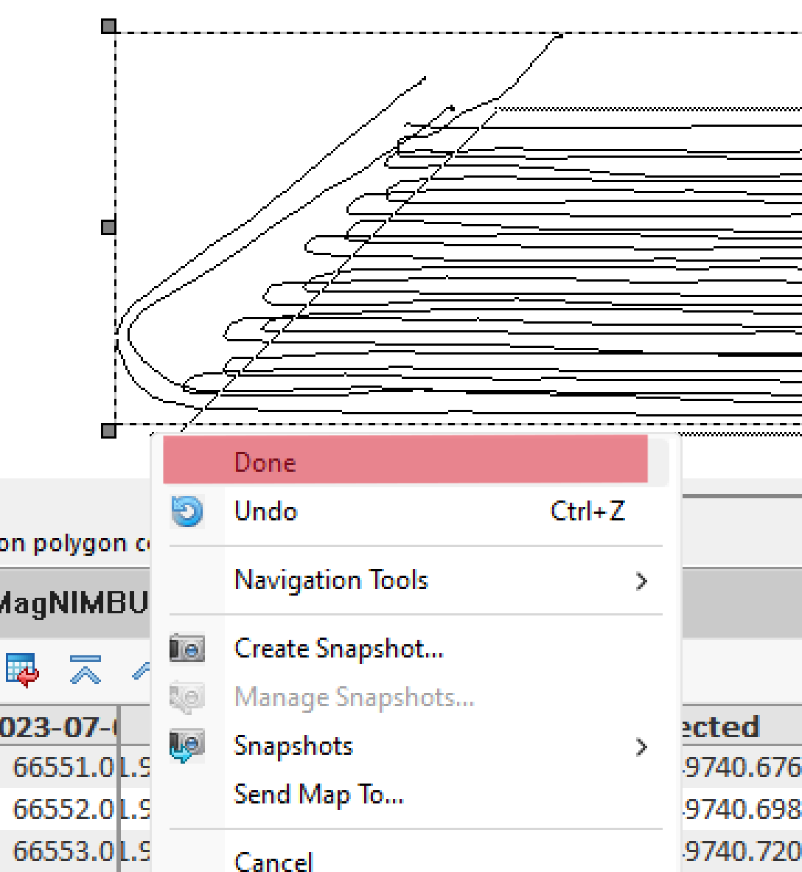Open Create Snapshot dialog from the menu
The image size is (802, 872).
(x=339, y=649)
